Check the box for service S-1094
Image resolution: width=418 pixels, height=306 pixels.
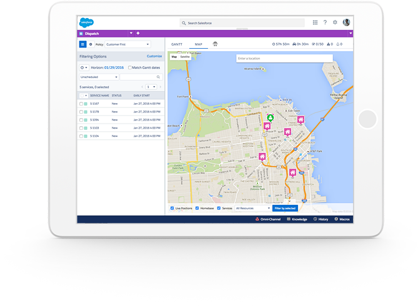81,120
